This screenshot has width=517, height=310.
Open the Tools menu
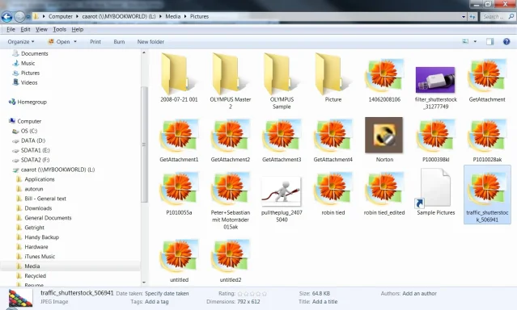click(59, 29)
